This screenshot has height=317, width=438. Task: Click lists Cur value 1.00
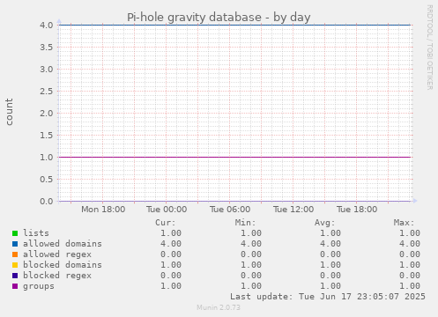(171, 233)
